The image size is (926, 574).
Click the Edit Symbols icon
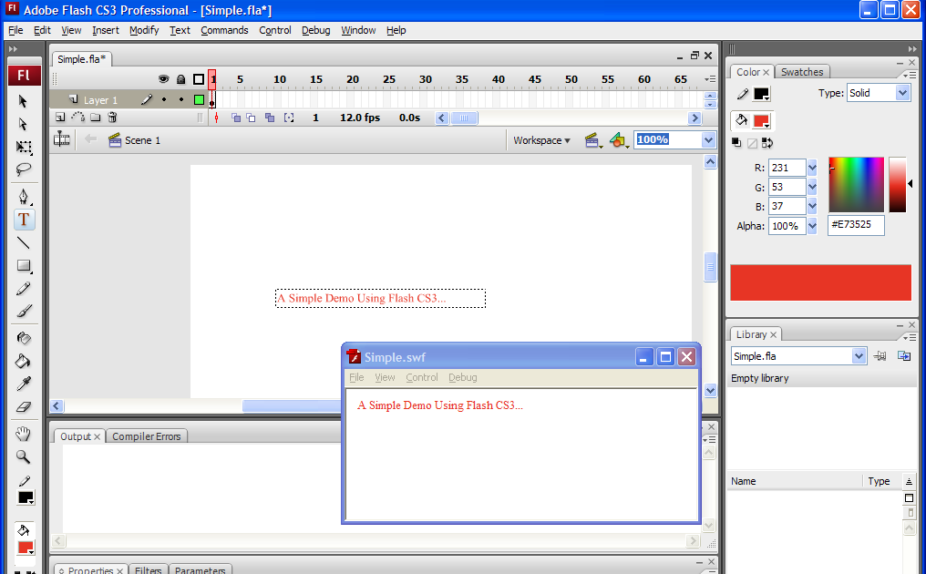pos(618,140)
